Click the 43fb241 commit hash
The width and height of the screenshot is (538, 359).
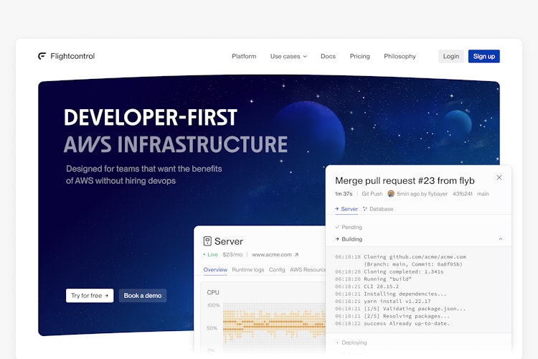coord(463,194)
